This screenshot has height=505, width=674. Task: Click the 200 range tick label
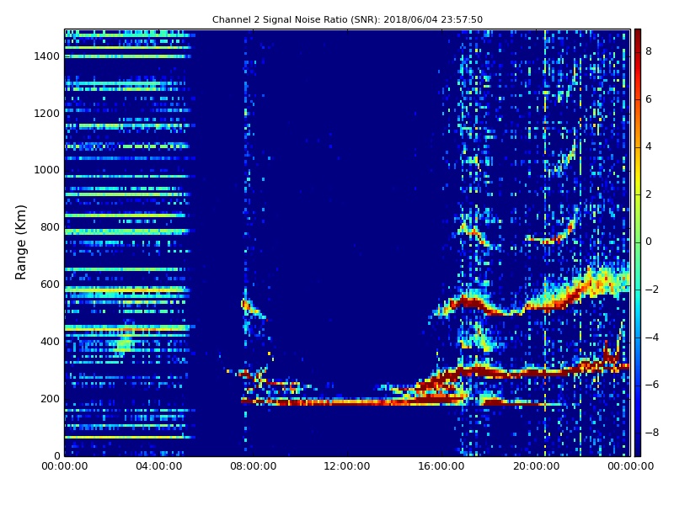click(51, 398)
